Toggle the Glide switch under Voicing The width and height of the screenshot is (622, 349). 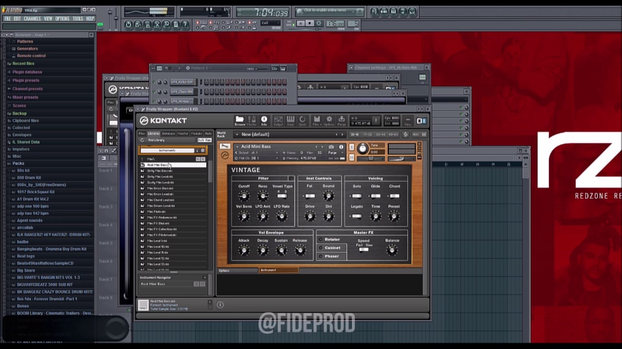tap(376, 196)
